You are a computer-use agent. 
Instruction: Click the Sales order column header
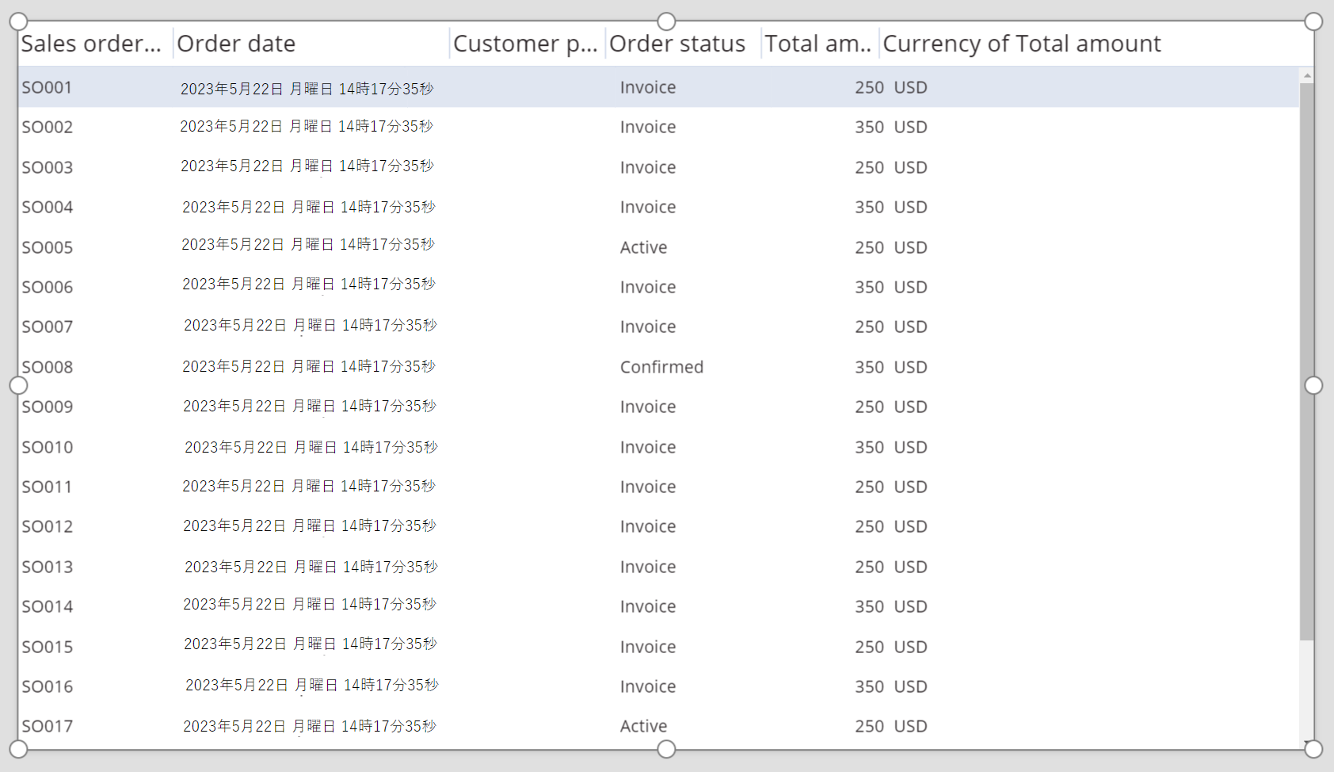coord(91,44)
